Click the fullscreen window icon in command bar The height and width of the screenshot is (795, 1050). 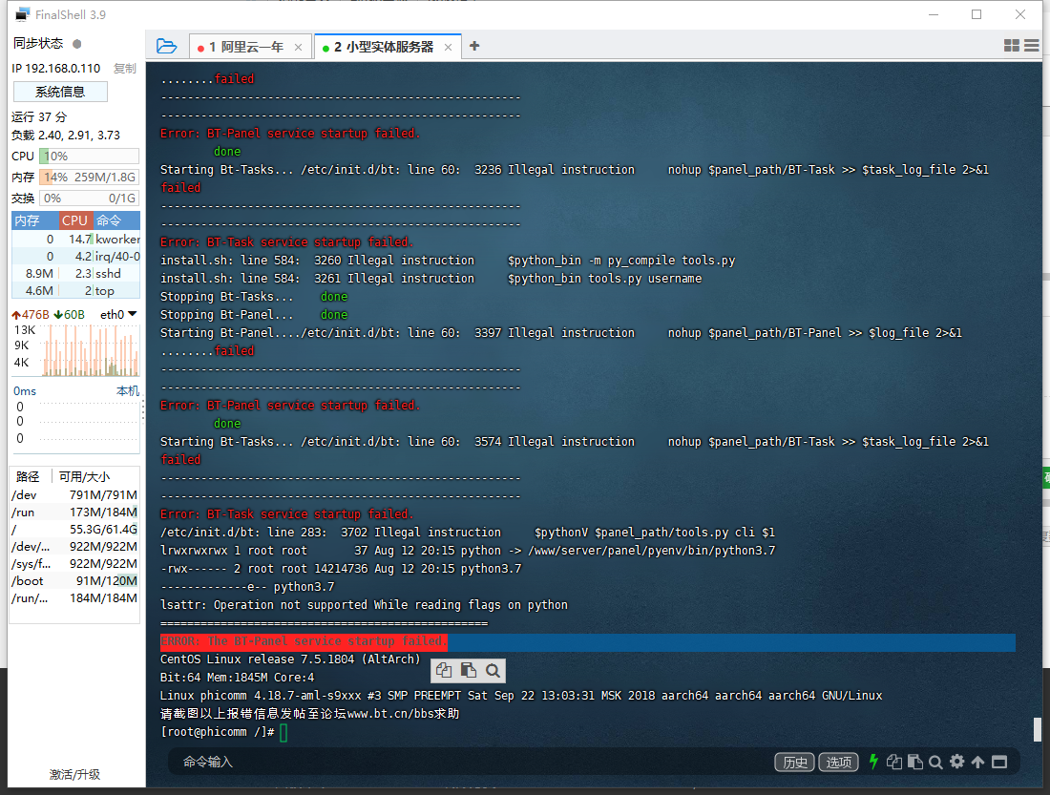click(999, 762)
